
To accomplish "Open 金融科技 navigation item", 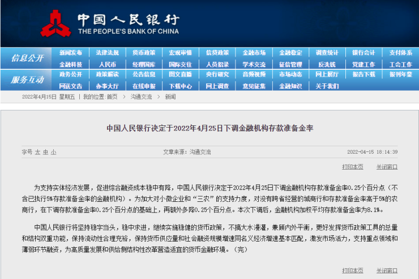I will pyautogui.click(x=71, y=65).
